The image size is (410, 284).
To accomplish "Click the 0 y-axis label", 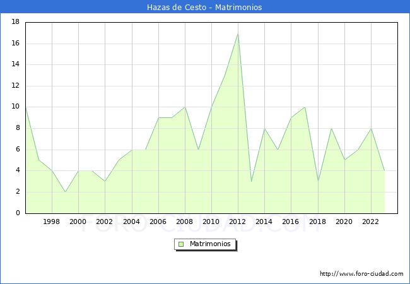I will 18,213.
